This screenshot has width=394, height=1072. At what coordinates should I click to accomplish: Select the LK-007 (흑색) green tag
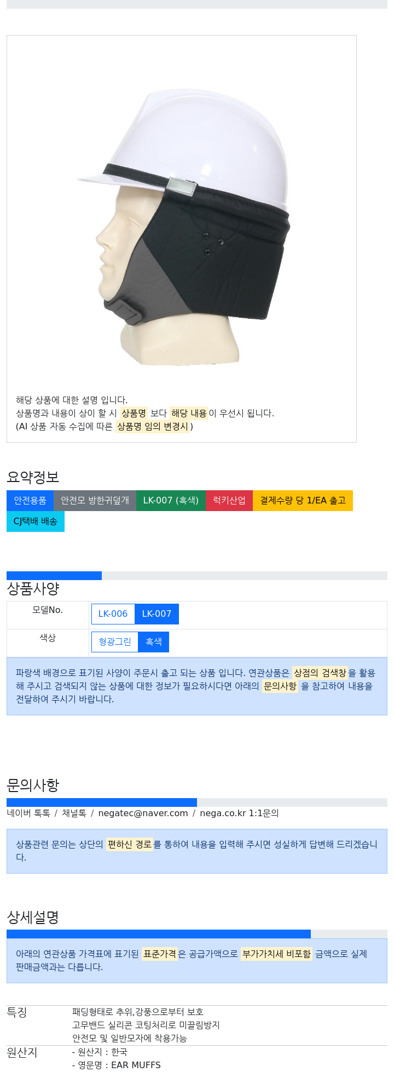pos(171,501)
